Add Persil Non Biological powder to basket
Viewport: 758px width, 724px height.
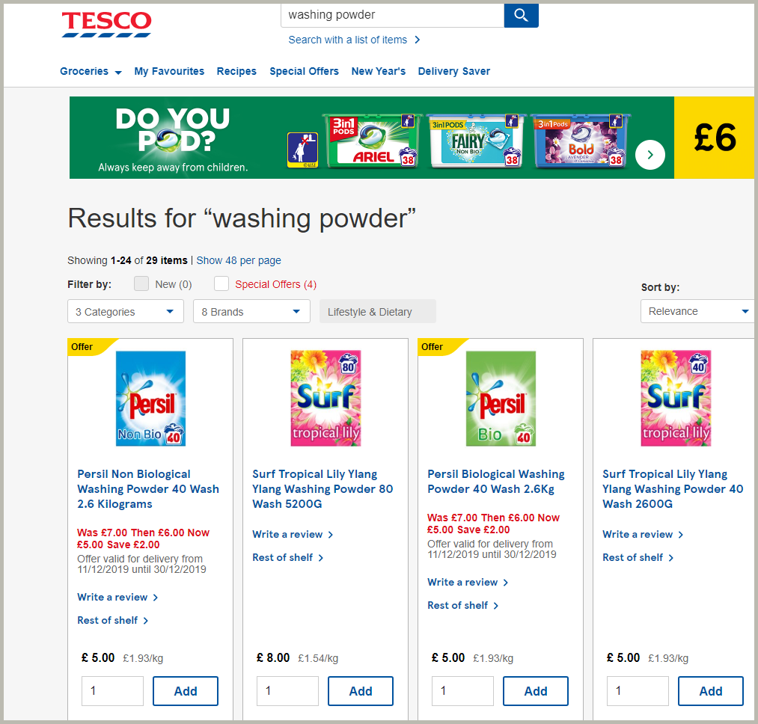point(186,691)
